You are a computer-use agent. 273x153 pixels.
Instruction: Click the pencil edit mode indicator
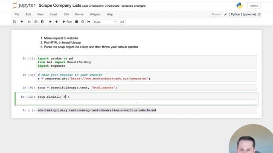226,14
